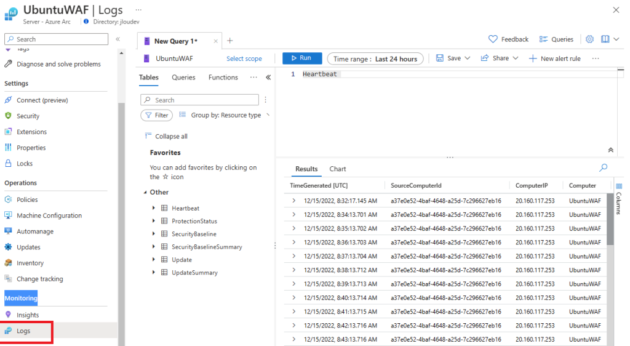This screenshot has width=630, height=346.
Task: Add a new query tab with plus icon
Action: pos(230,41)
